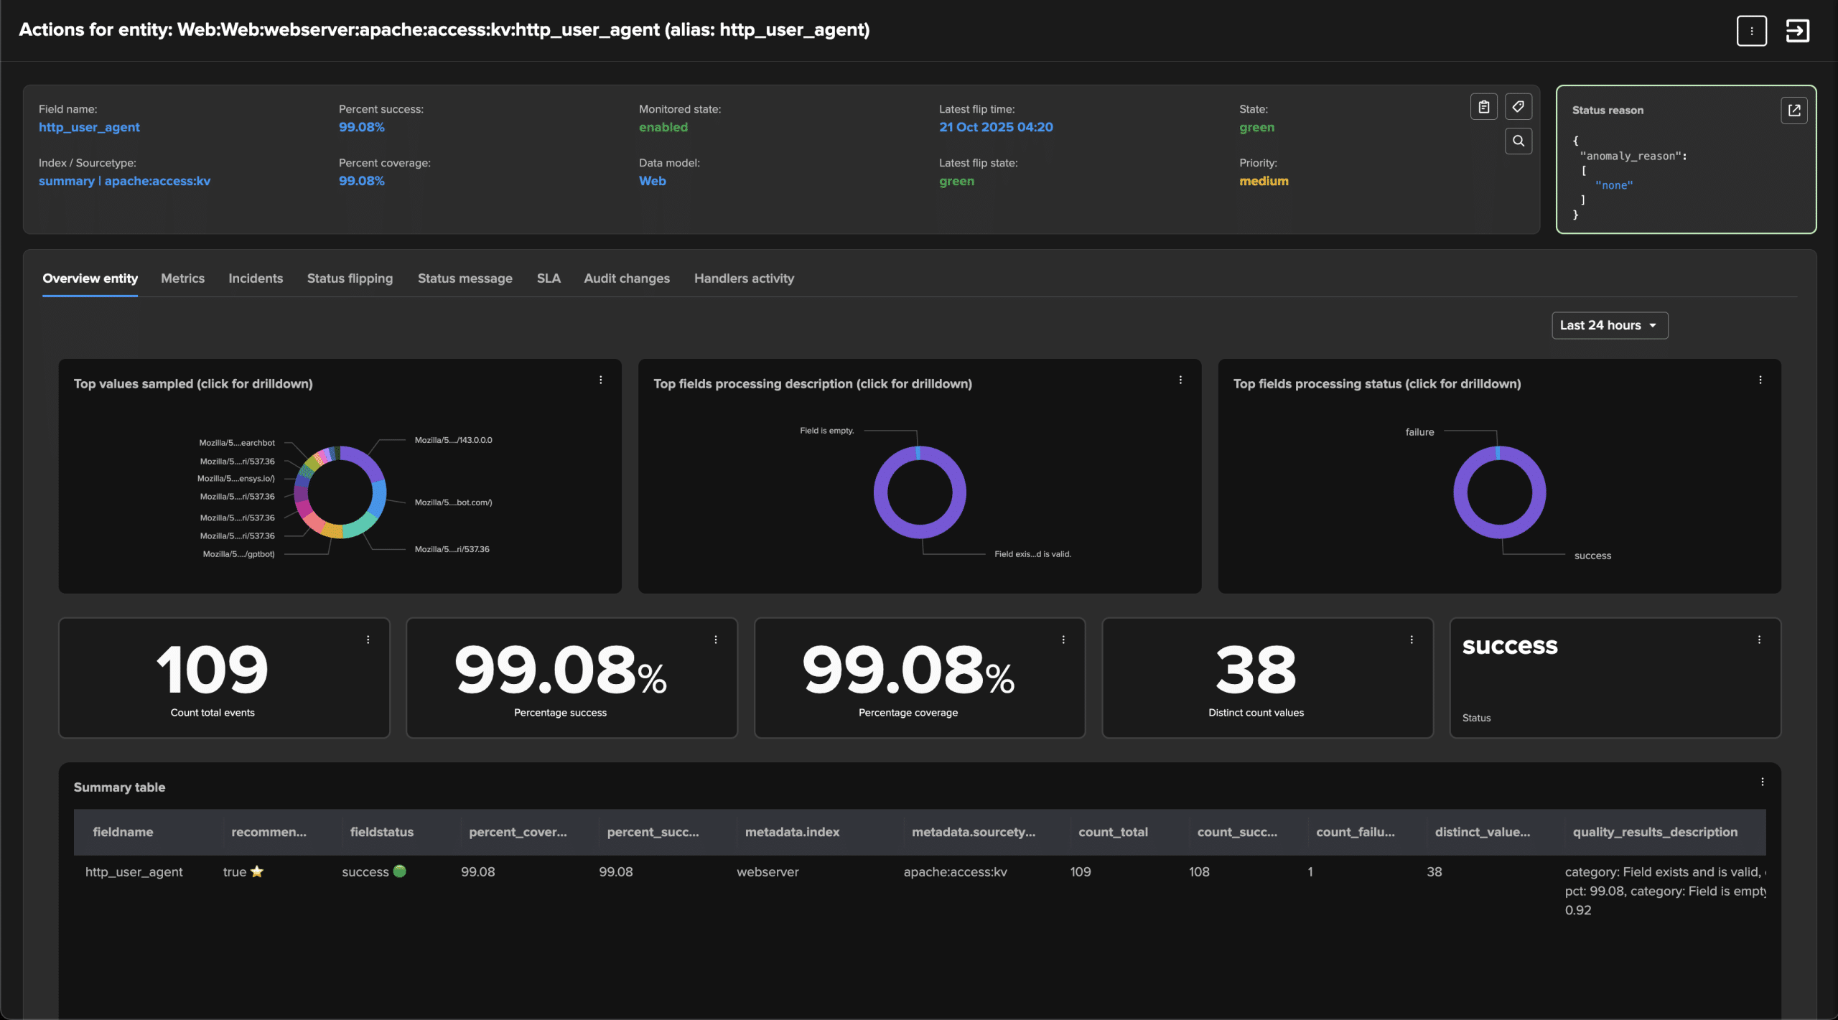Image resolution: width=1838 pixels, height=1020 pixels.
Task: Open the header three-dot actions menu
Action: pos(1751,31)
